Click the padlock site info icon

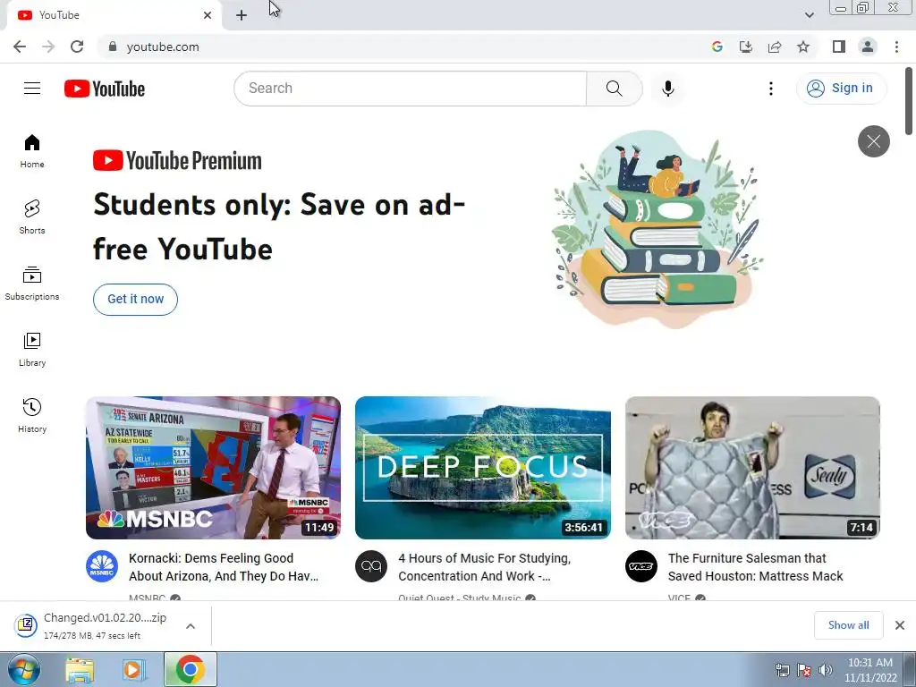(x=112, y=47)
